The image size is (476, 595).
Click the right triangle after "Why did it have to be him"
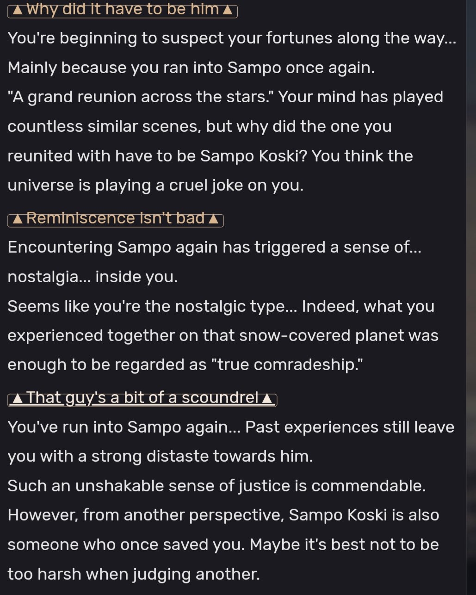227,10
